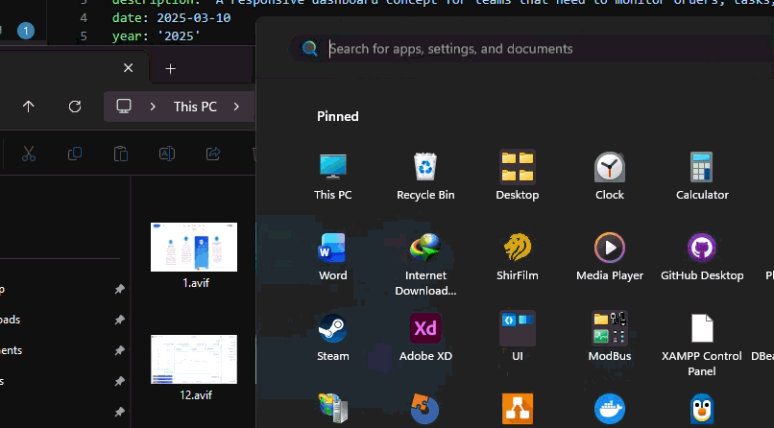Open the ShirFilm app
This screenshot has width=774, height=428.
tap(518, 256)
